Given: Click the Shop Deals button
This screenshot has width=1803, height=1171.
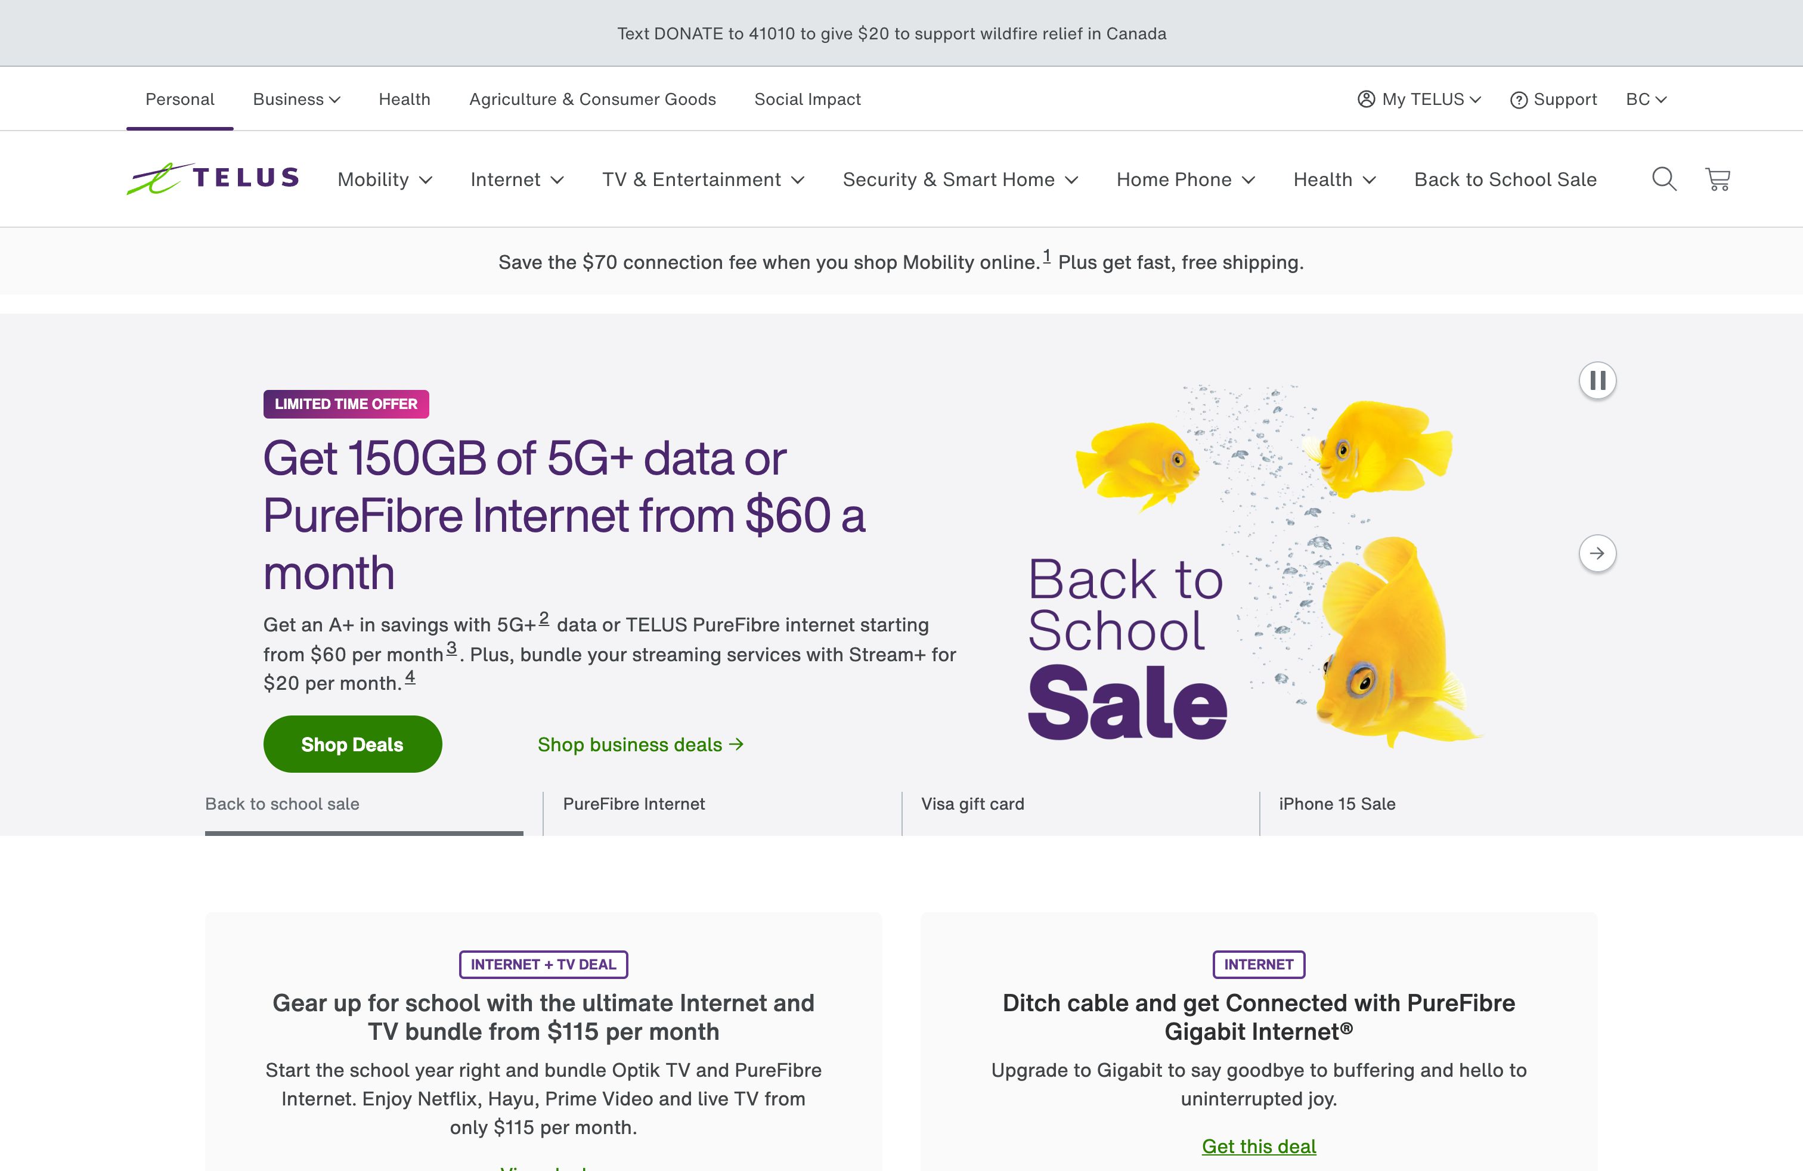Looking at the screenshot, I should tap(352, 744).
